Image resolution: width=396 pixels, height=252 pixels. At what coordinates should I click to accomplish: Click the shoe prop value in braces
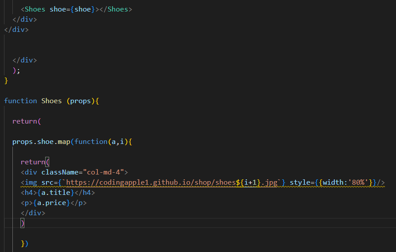[x=82, y=9]
